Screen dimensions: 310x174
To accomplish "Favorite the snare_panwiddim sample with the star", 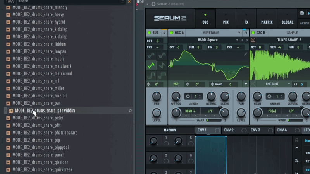I will 130,111.
